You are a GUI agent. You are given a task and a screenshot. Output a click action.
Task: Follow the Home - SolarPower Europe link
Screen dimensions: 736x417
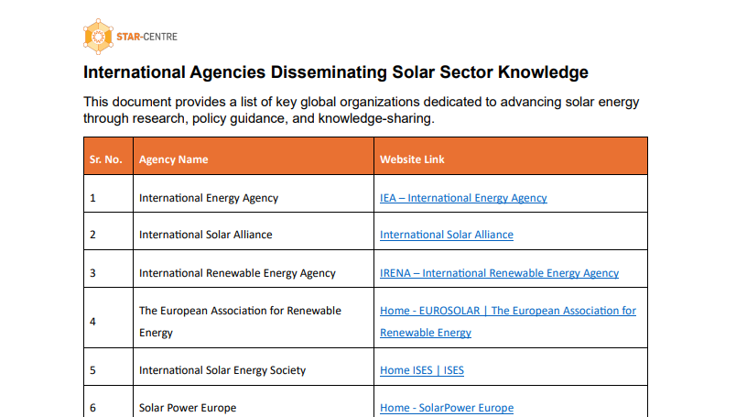coord(446,408)
